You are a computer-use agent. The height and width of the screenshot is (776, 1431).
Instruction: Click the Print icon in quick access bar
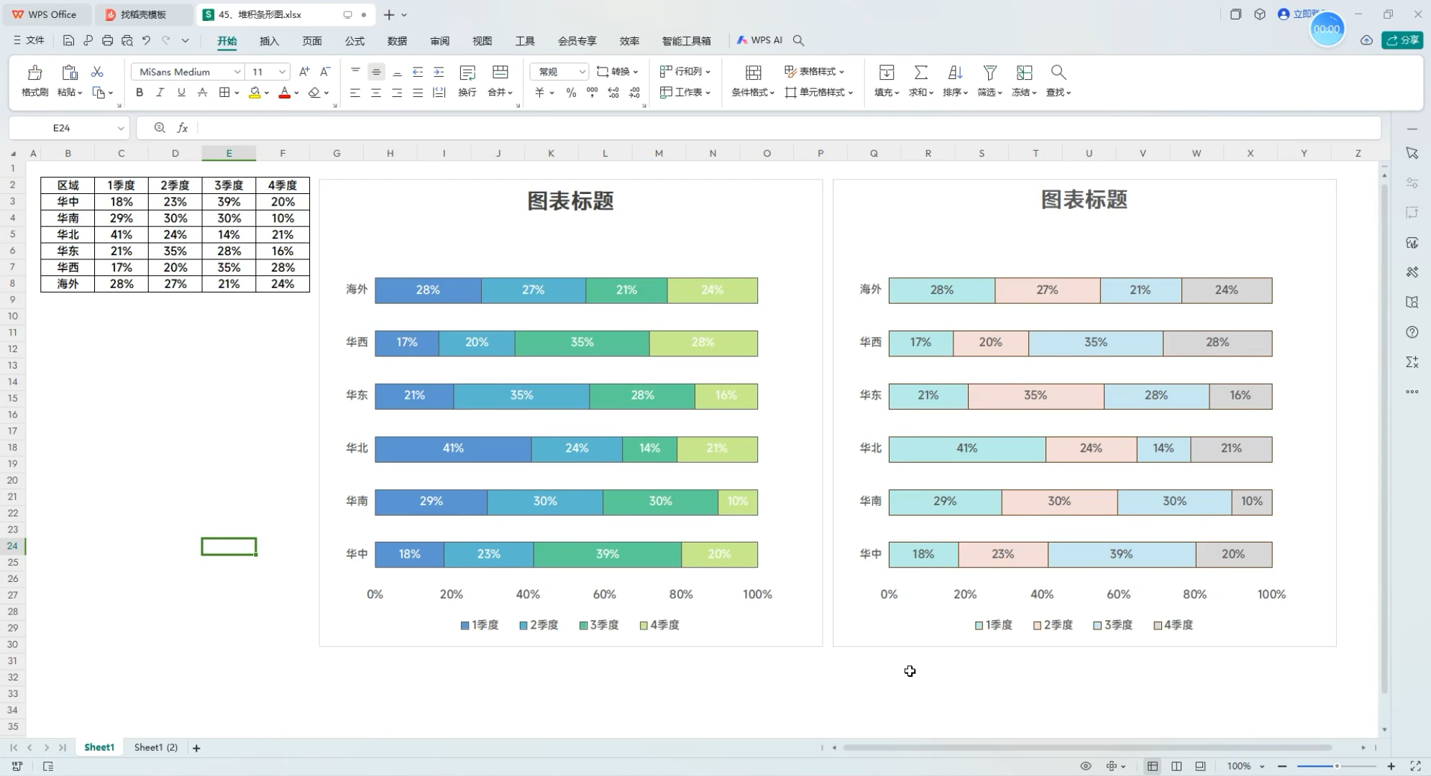tap(107, 41)
